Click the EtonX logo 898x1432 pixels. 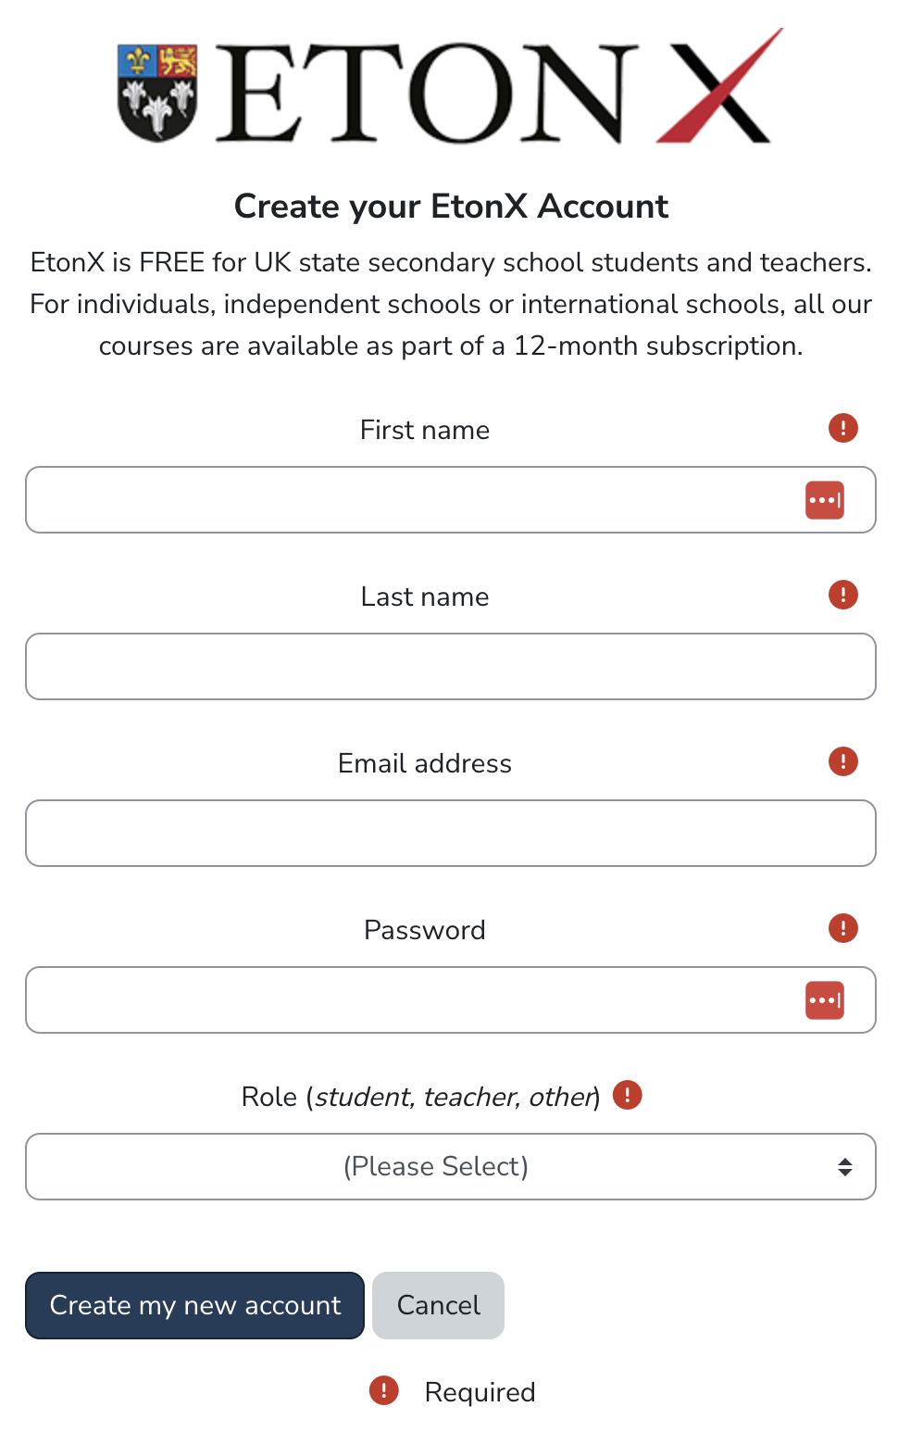pyautogui.click(x=449, y=88)
